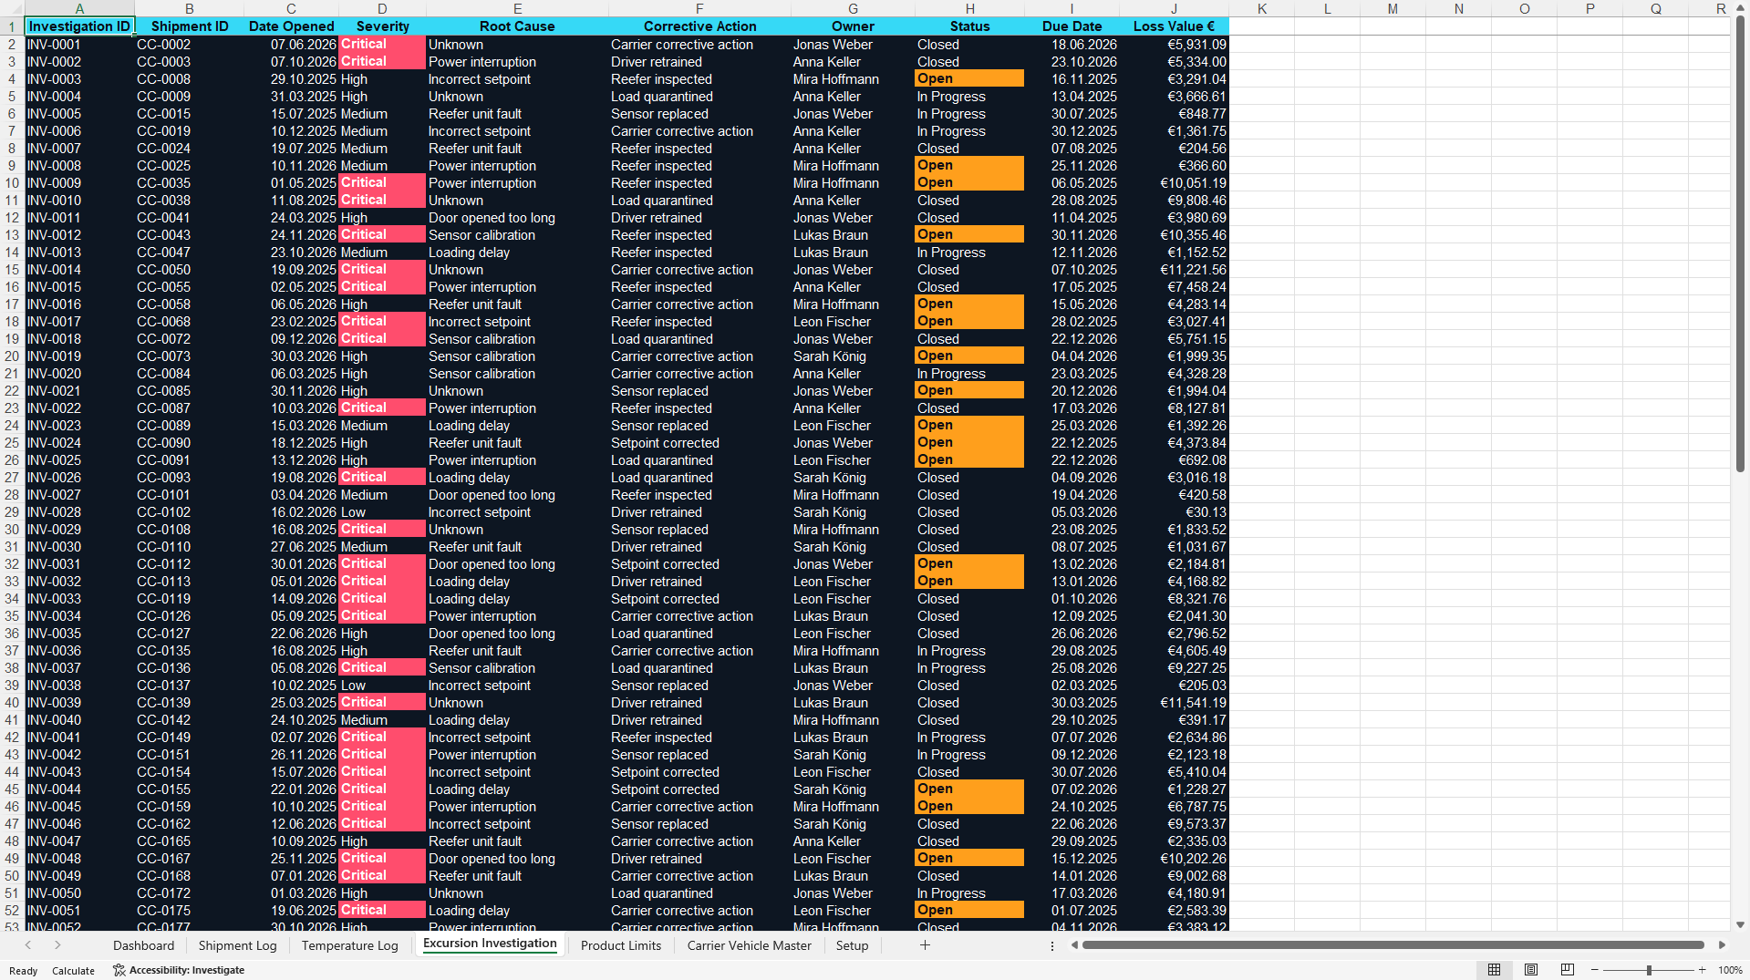Viewport: 1750px width, 980px height.
Task: Select date opened 16.02.2026 cell
Action: tap(291, 512)
